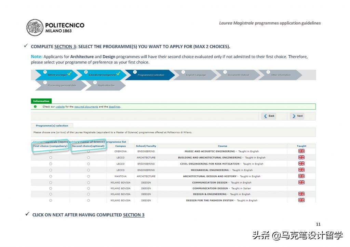Click the UK flag for Building and Architectural Engineering

pyautogui.click(x=301, y=157)
